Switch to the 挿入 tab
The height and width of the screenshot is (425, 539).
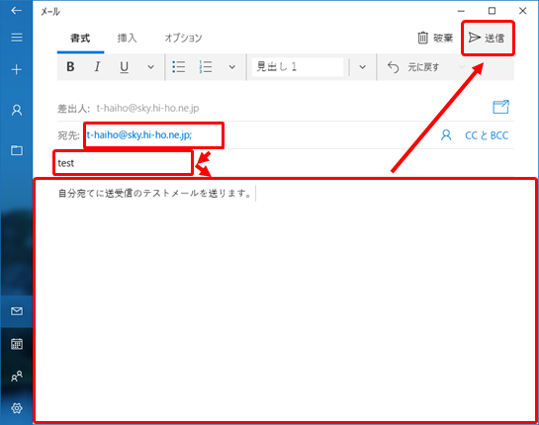[x=128, y=38]
